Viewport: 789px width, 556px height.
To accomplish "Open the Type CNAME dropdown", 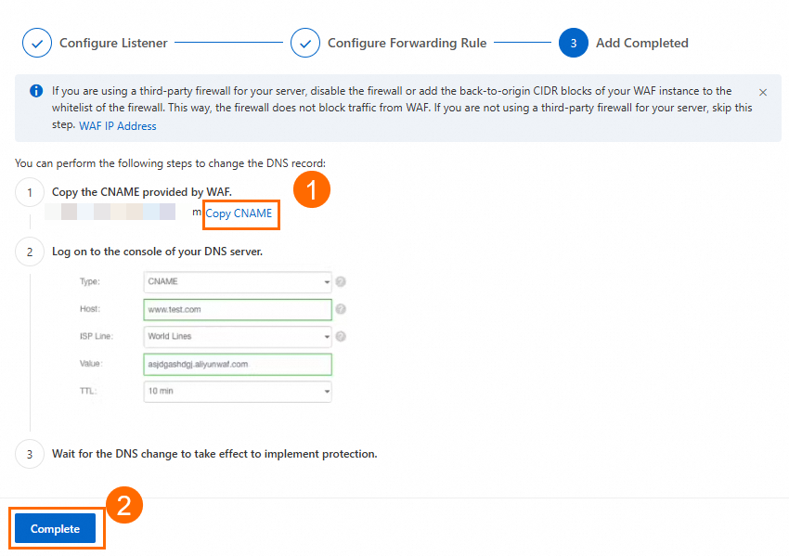I will pos(238,282).
